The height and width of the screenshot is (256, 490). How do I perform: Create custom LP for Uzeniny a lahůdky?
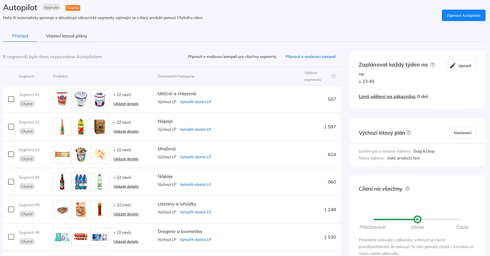[x=195, y=212]
